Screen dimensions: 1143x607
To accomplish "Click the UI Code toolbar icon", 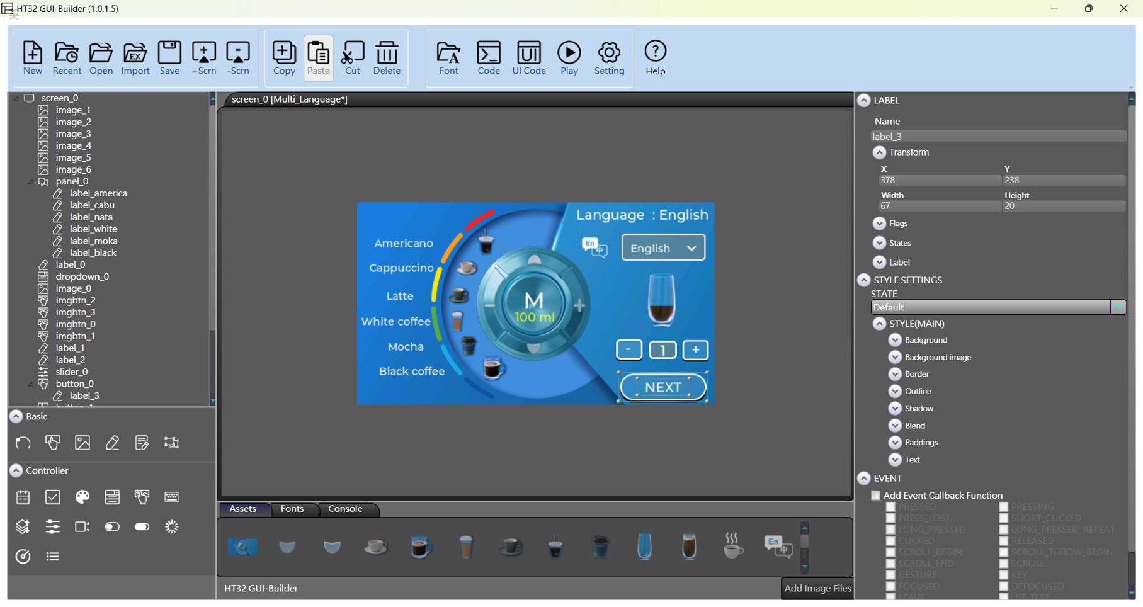I will pyautogui.click(x=528, y=58).
